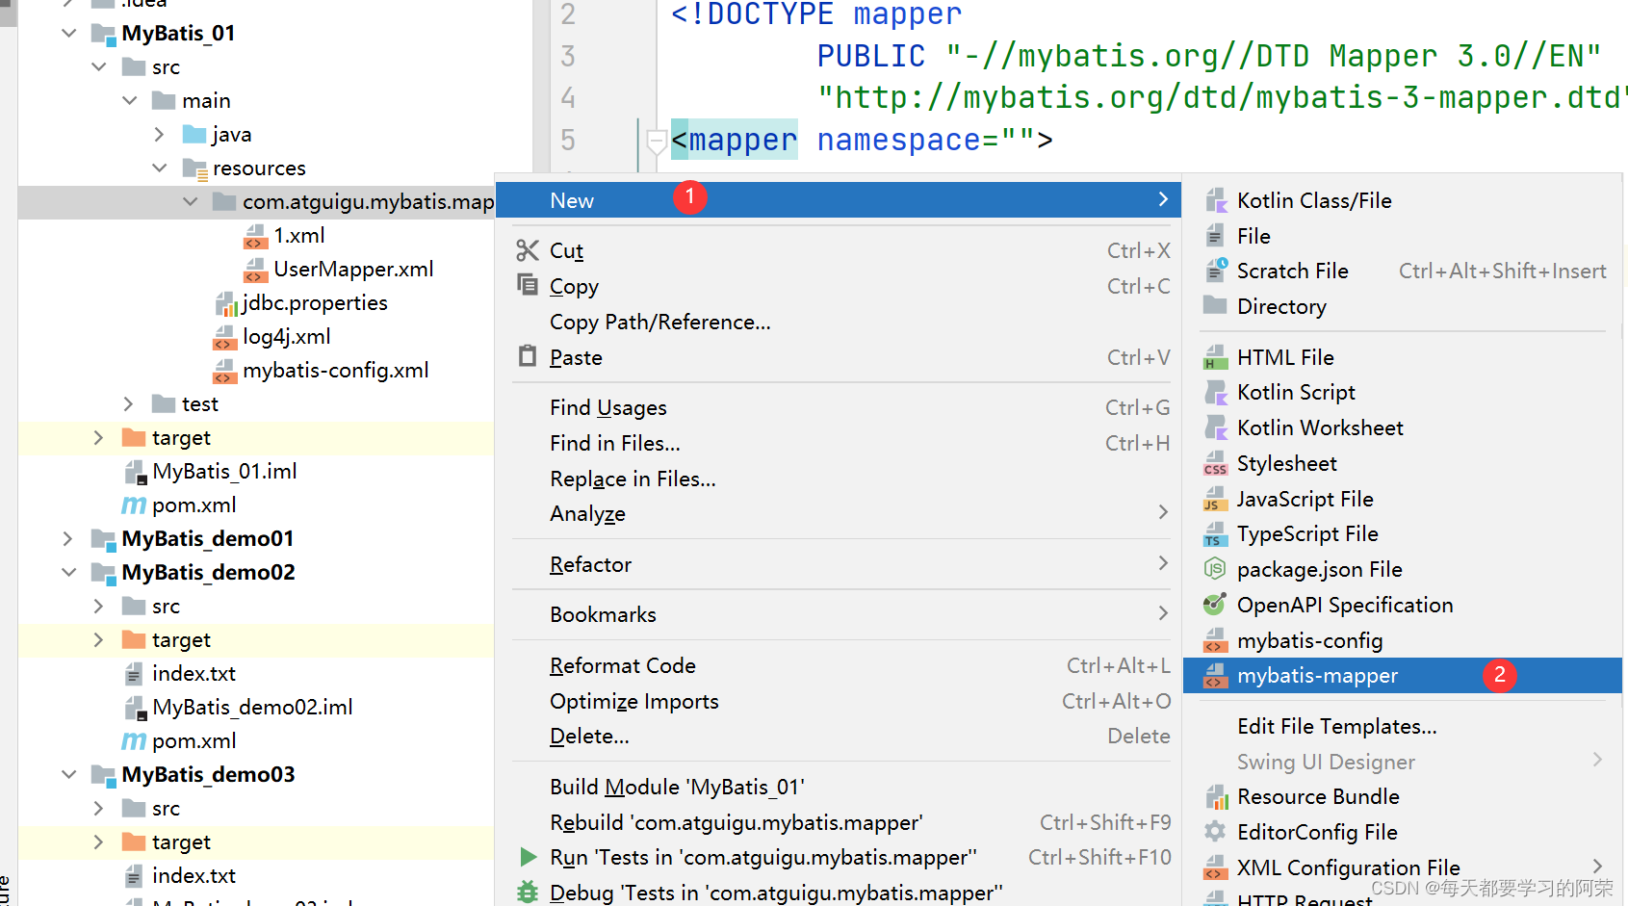Select MyBatis_01.iml file

click(224, 472)
